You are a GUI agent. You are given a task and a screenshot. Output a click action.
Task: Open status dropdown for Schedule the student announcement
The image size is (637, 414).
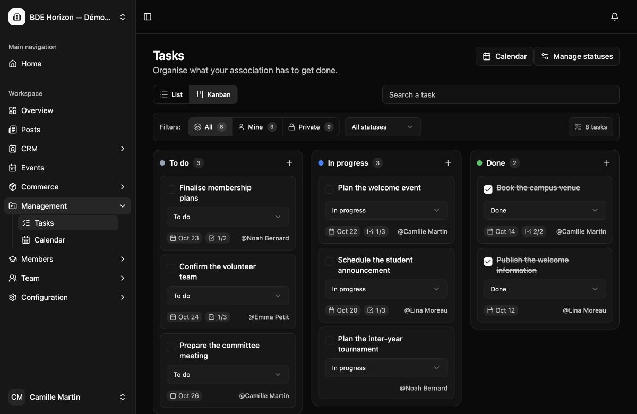[x=386, y=289]
